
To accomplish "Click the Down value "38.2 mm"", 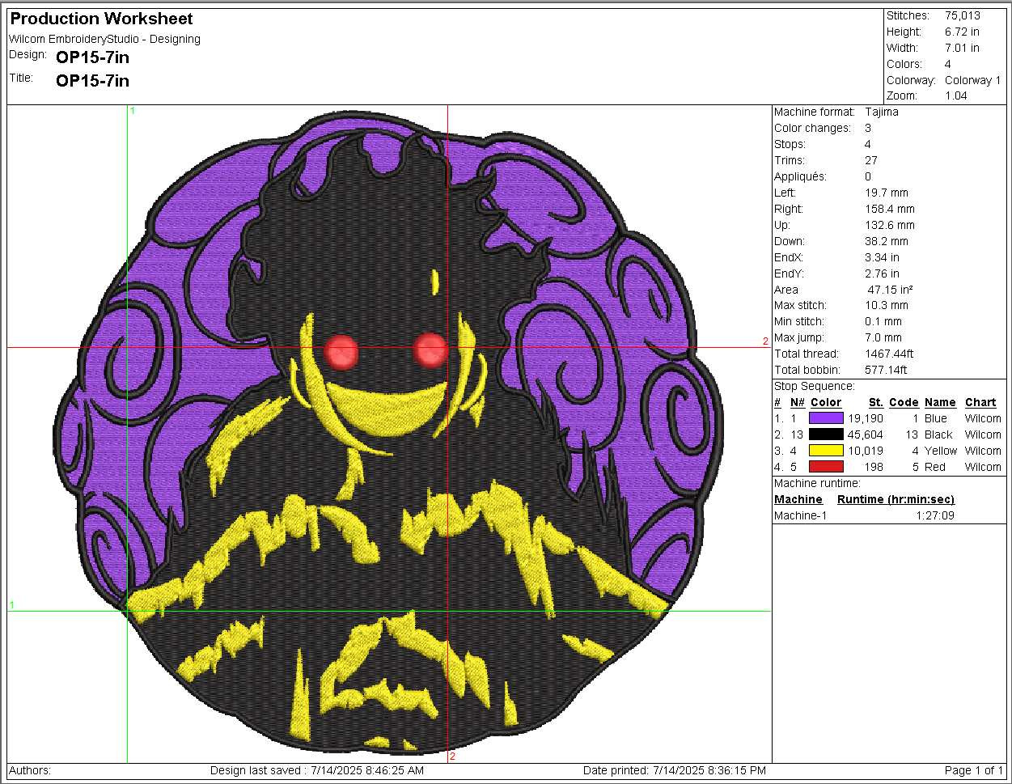I will [887, 241].
